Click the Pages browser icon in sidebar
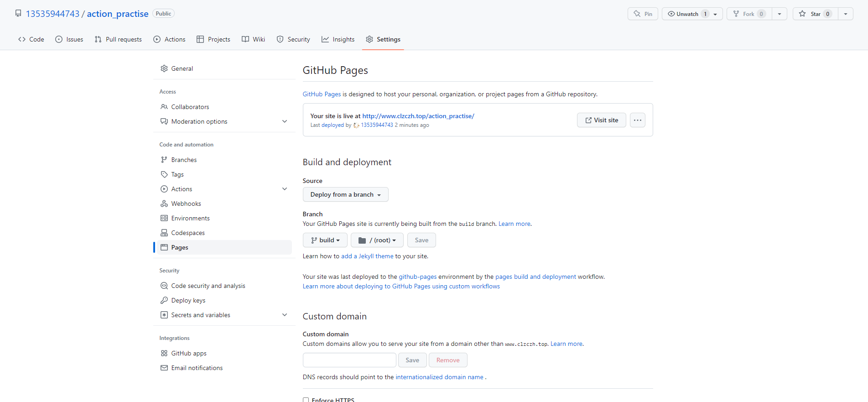Image resolution: width=868 pixels, height=402 pixels. [x=164, y=247]
